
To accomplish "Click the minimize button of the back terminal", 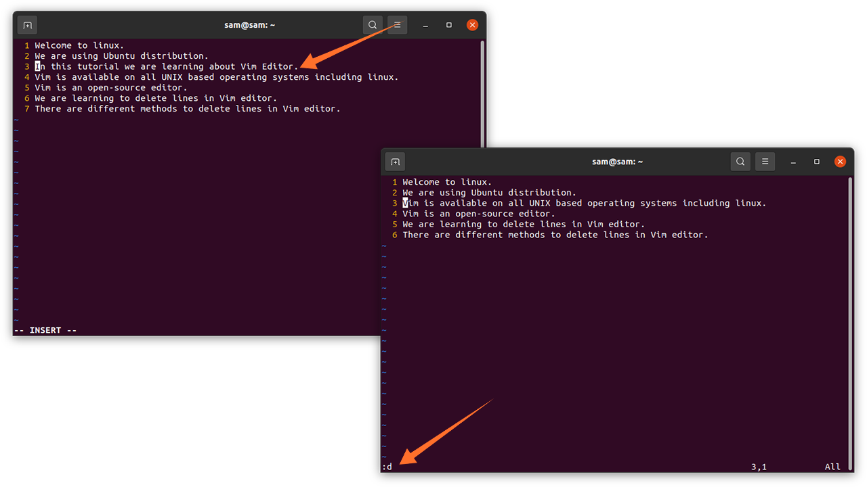I will (792, 162).
